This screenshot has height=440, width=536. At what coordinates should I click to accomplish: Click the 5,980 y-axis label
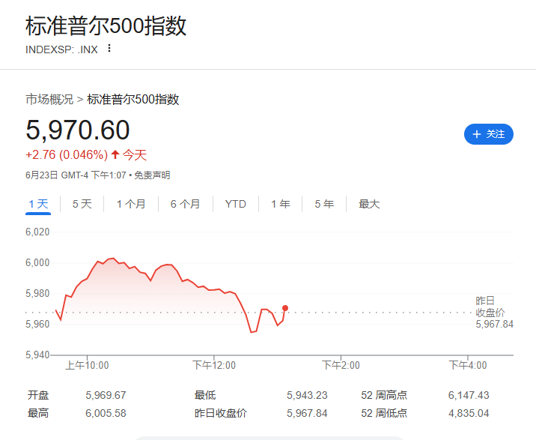pos(37,293)
